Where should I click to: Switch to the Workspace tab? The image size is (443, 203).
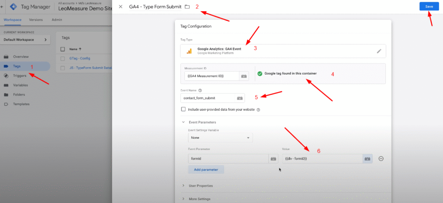(13, 20)
